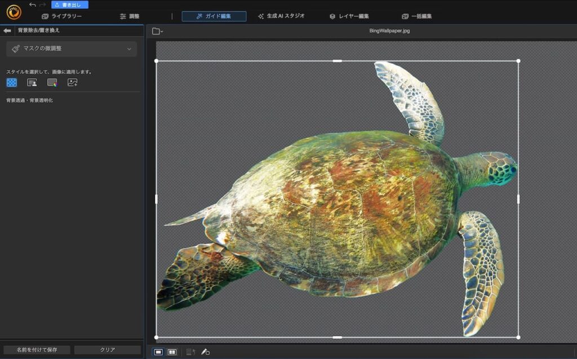Switch to the レイヤー編集 tab
577x359 pixels.
click(x=349, y=16)
